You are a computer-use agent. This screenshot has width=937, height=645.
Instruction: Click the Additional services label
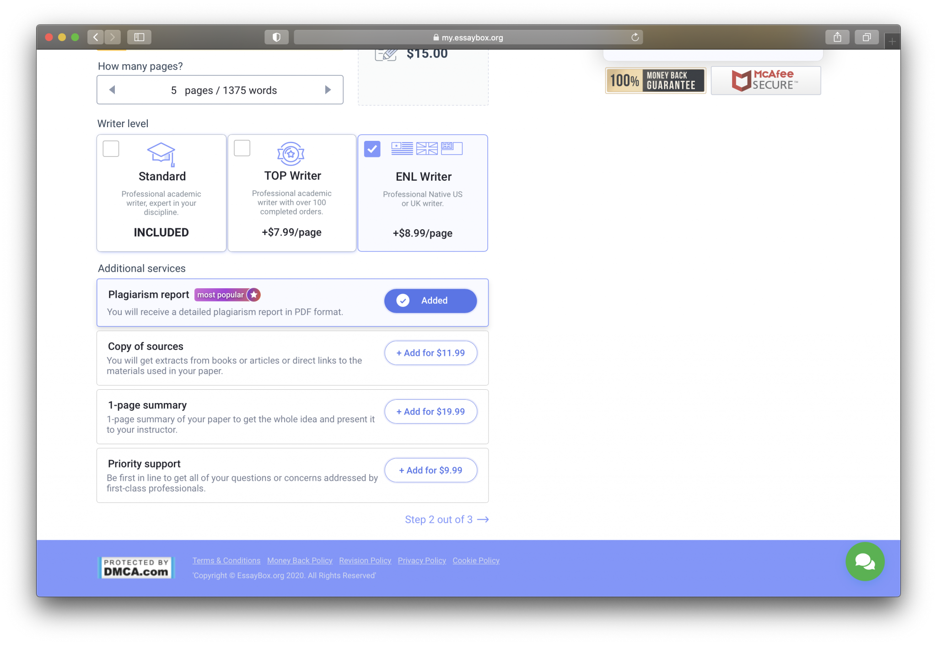[142, 269]
